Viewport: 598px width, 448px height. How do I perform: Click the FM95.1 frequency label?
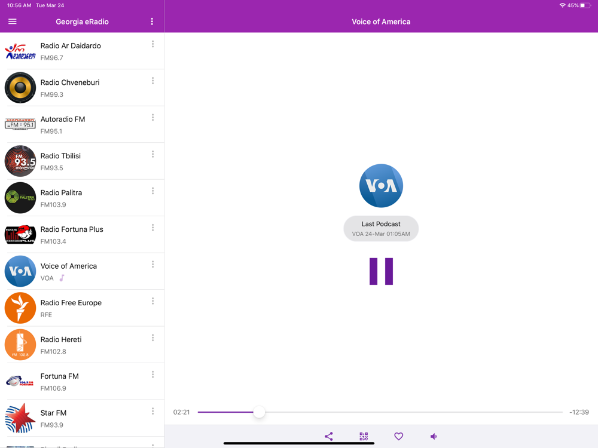click(51, 131)
